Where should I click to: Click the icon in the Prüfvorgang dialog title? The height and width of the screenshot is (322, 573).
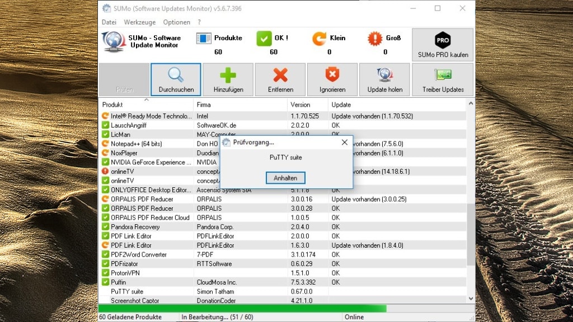227,143
